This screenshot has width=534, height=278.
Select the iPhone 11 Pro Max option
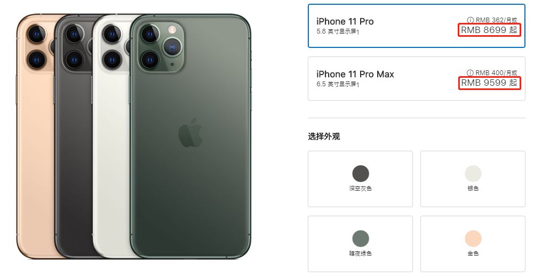click(417, 78)
